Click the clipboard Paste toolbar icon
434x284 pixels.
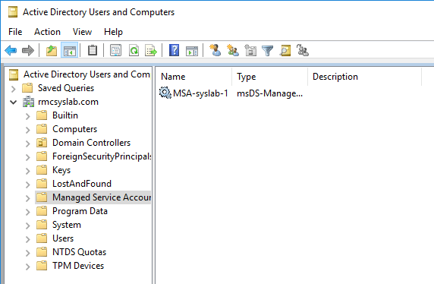(x=93, y=51)
